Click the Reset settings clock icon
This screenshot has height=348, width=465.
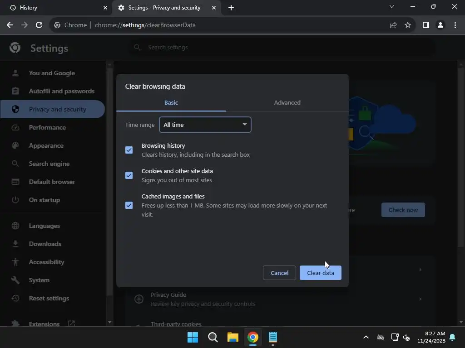click(15, 298)
